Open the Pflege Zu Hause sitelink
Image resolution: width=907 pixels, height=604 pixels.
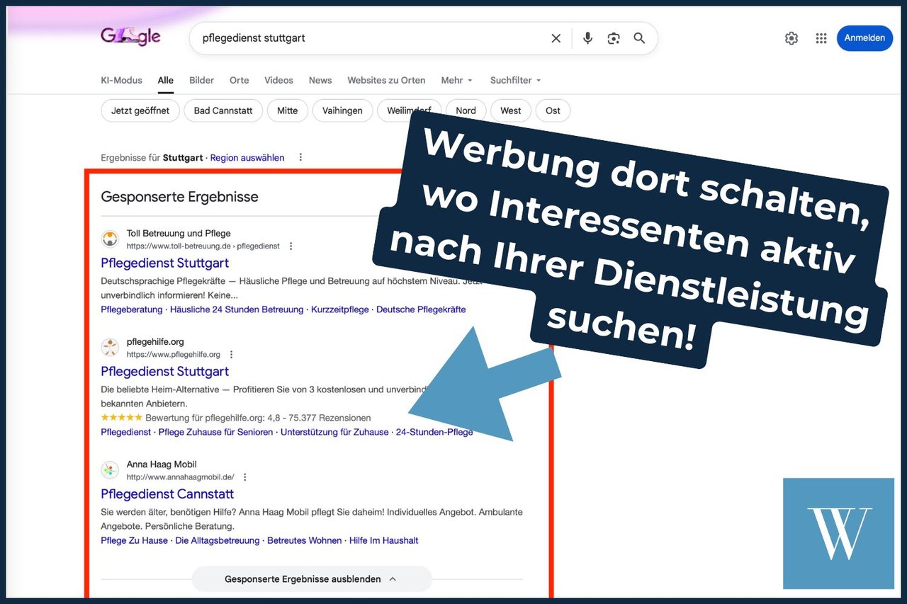point(134,540)
